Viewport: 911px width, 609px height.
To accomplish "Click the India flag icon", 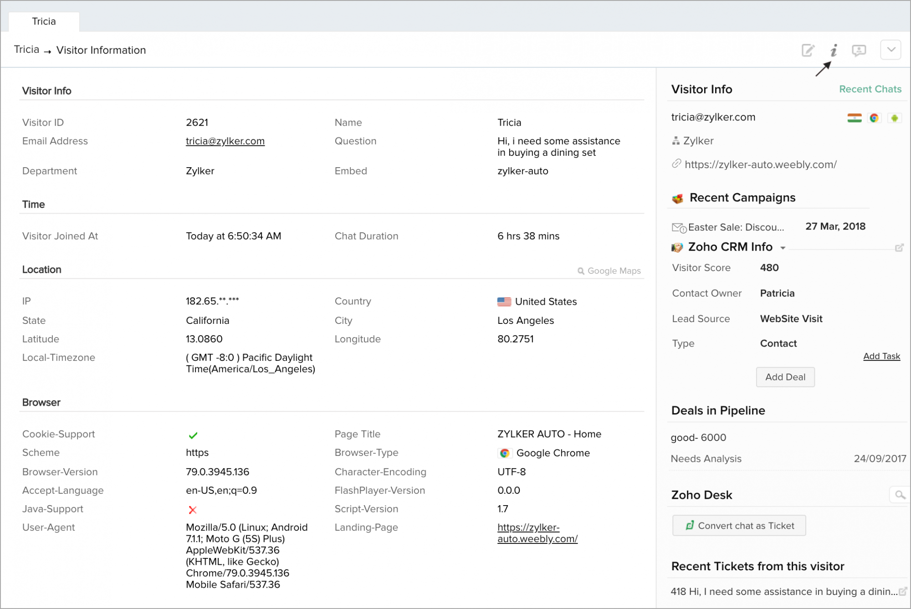I will pos(854,118).
